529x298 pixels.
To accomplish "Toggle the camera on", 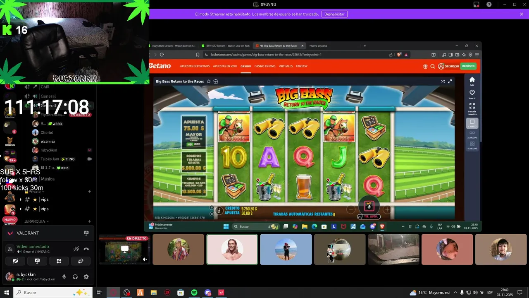I will [15, 261].
